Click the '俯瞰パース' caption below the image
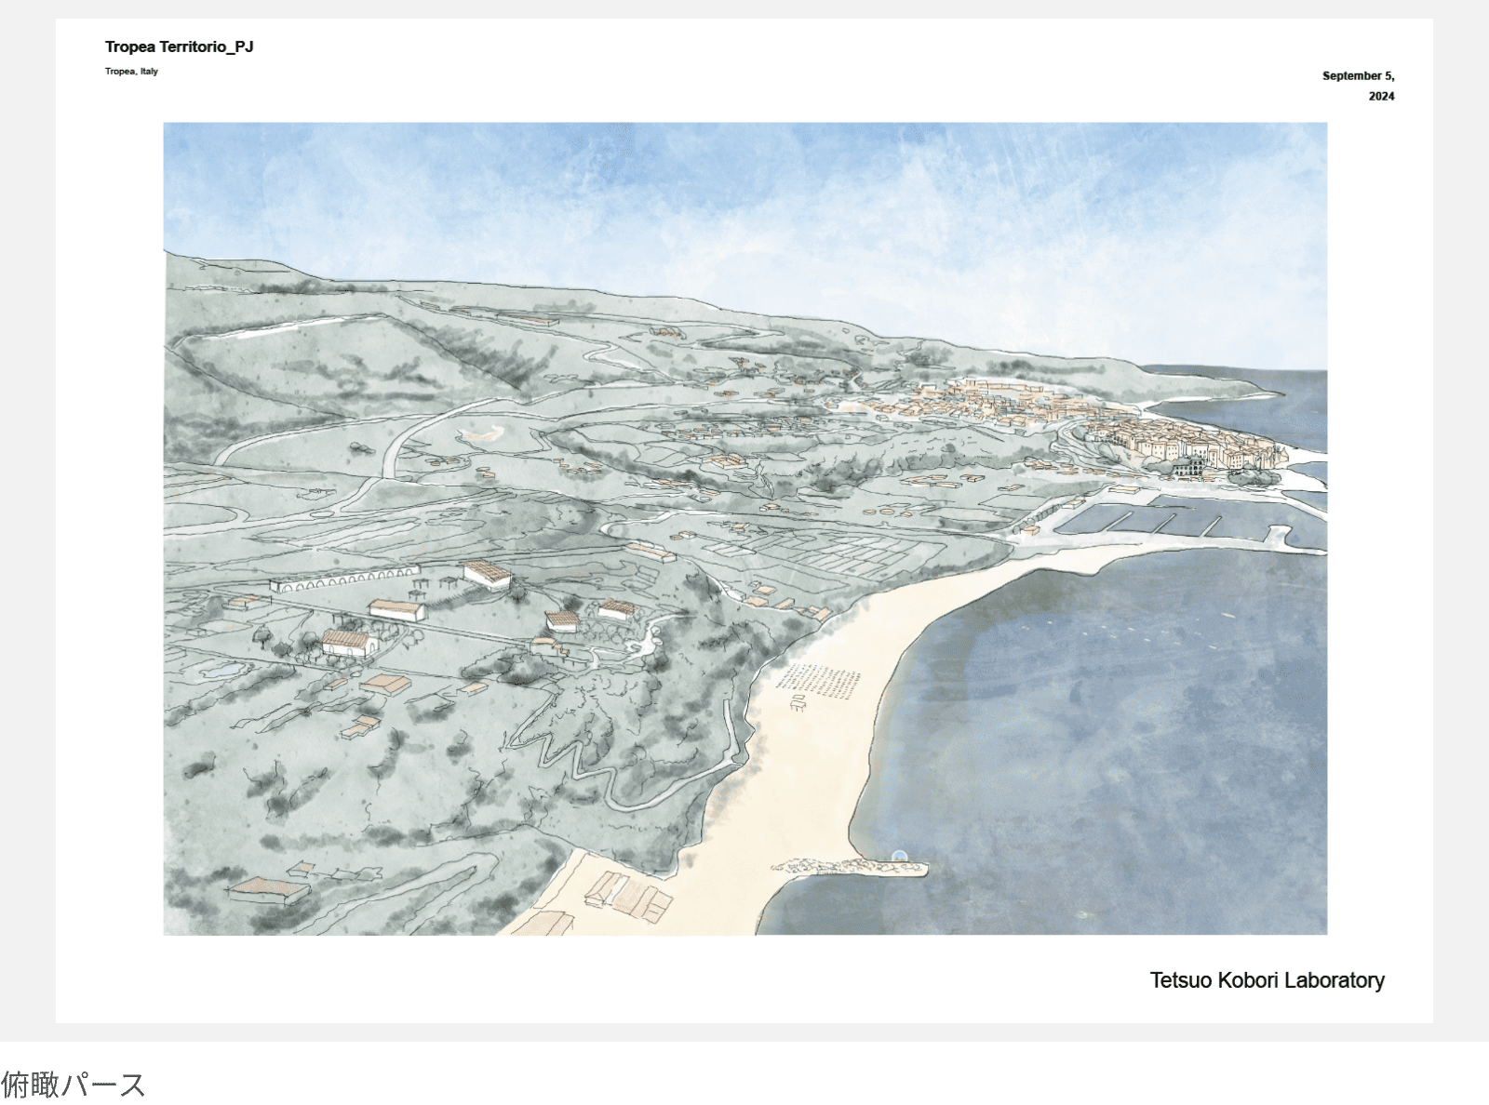This screenshot has width=1489, height=1105. 74,1085
